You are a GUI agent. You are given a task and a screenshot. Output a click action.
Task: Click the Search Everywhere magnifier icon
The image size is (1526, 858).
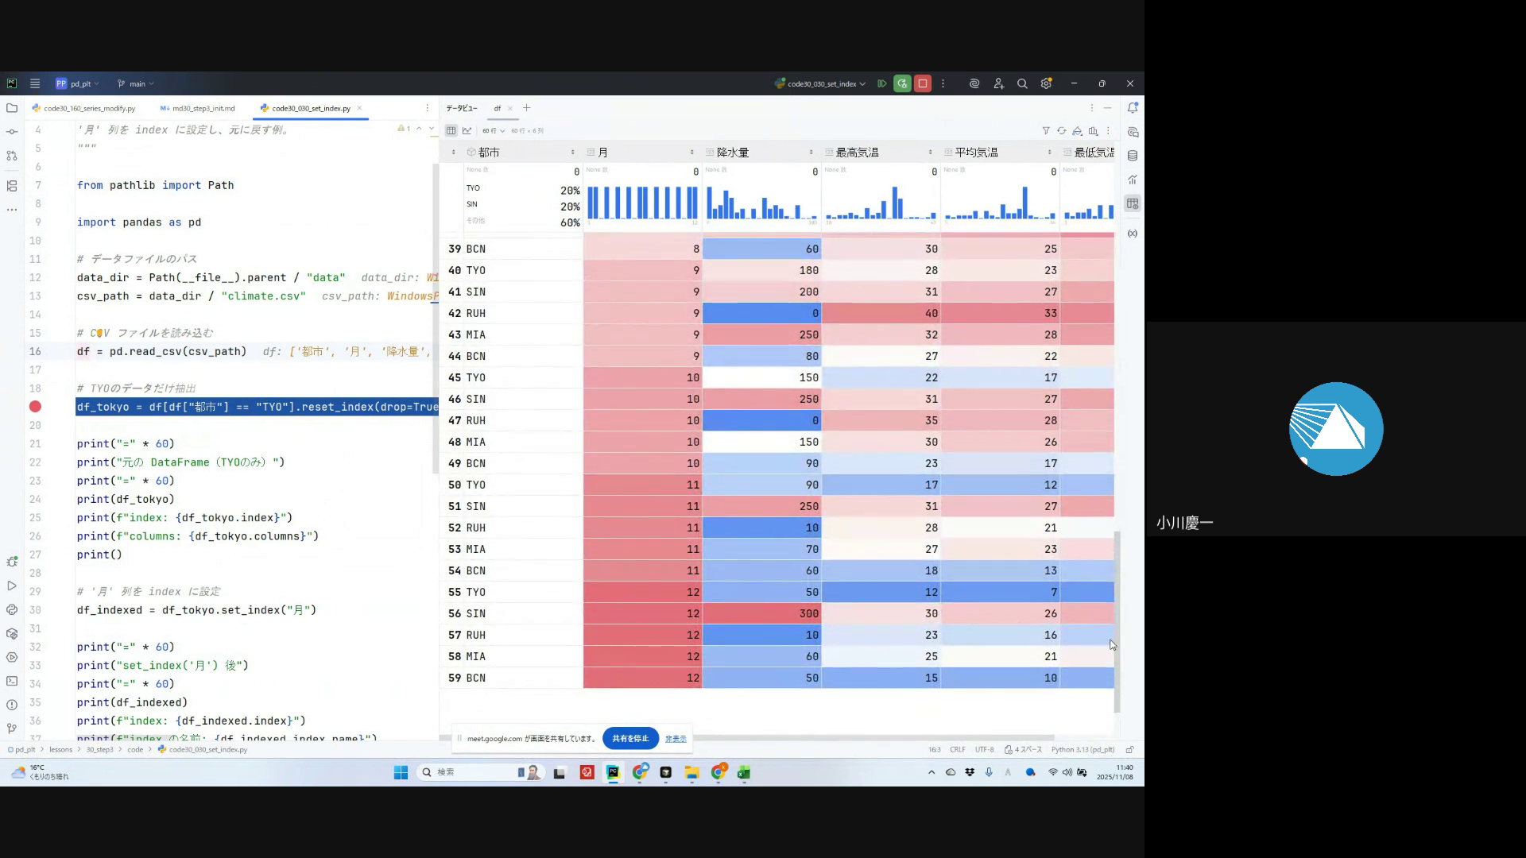pyautogui.click(x=1022, y=83)
